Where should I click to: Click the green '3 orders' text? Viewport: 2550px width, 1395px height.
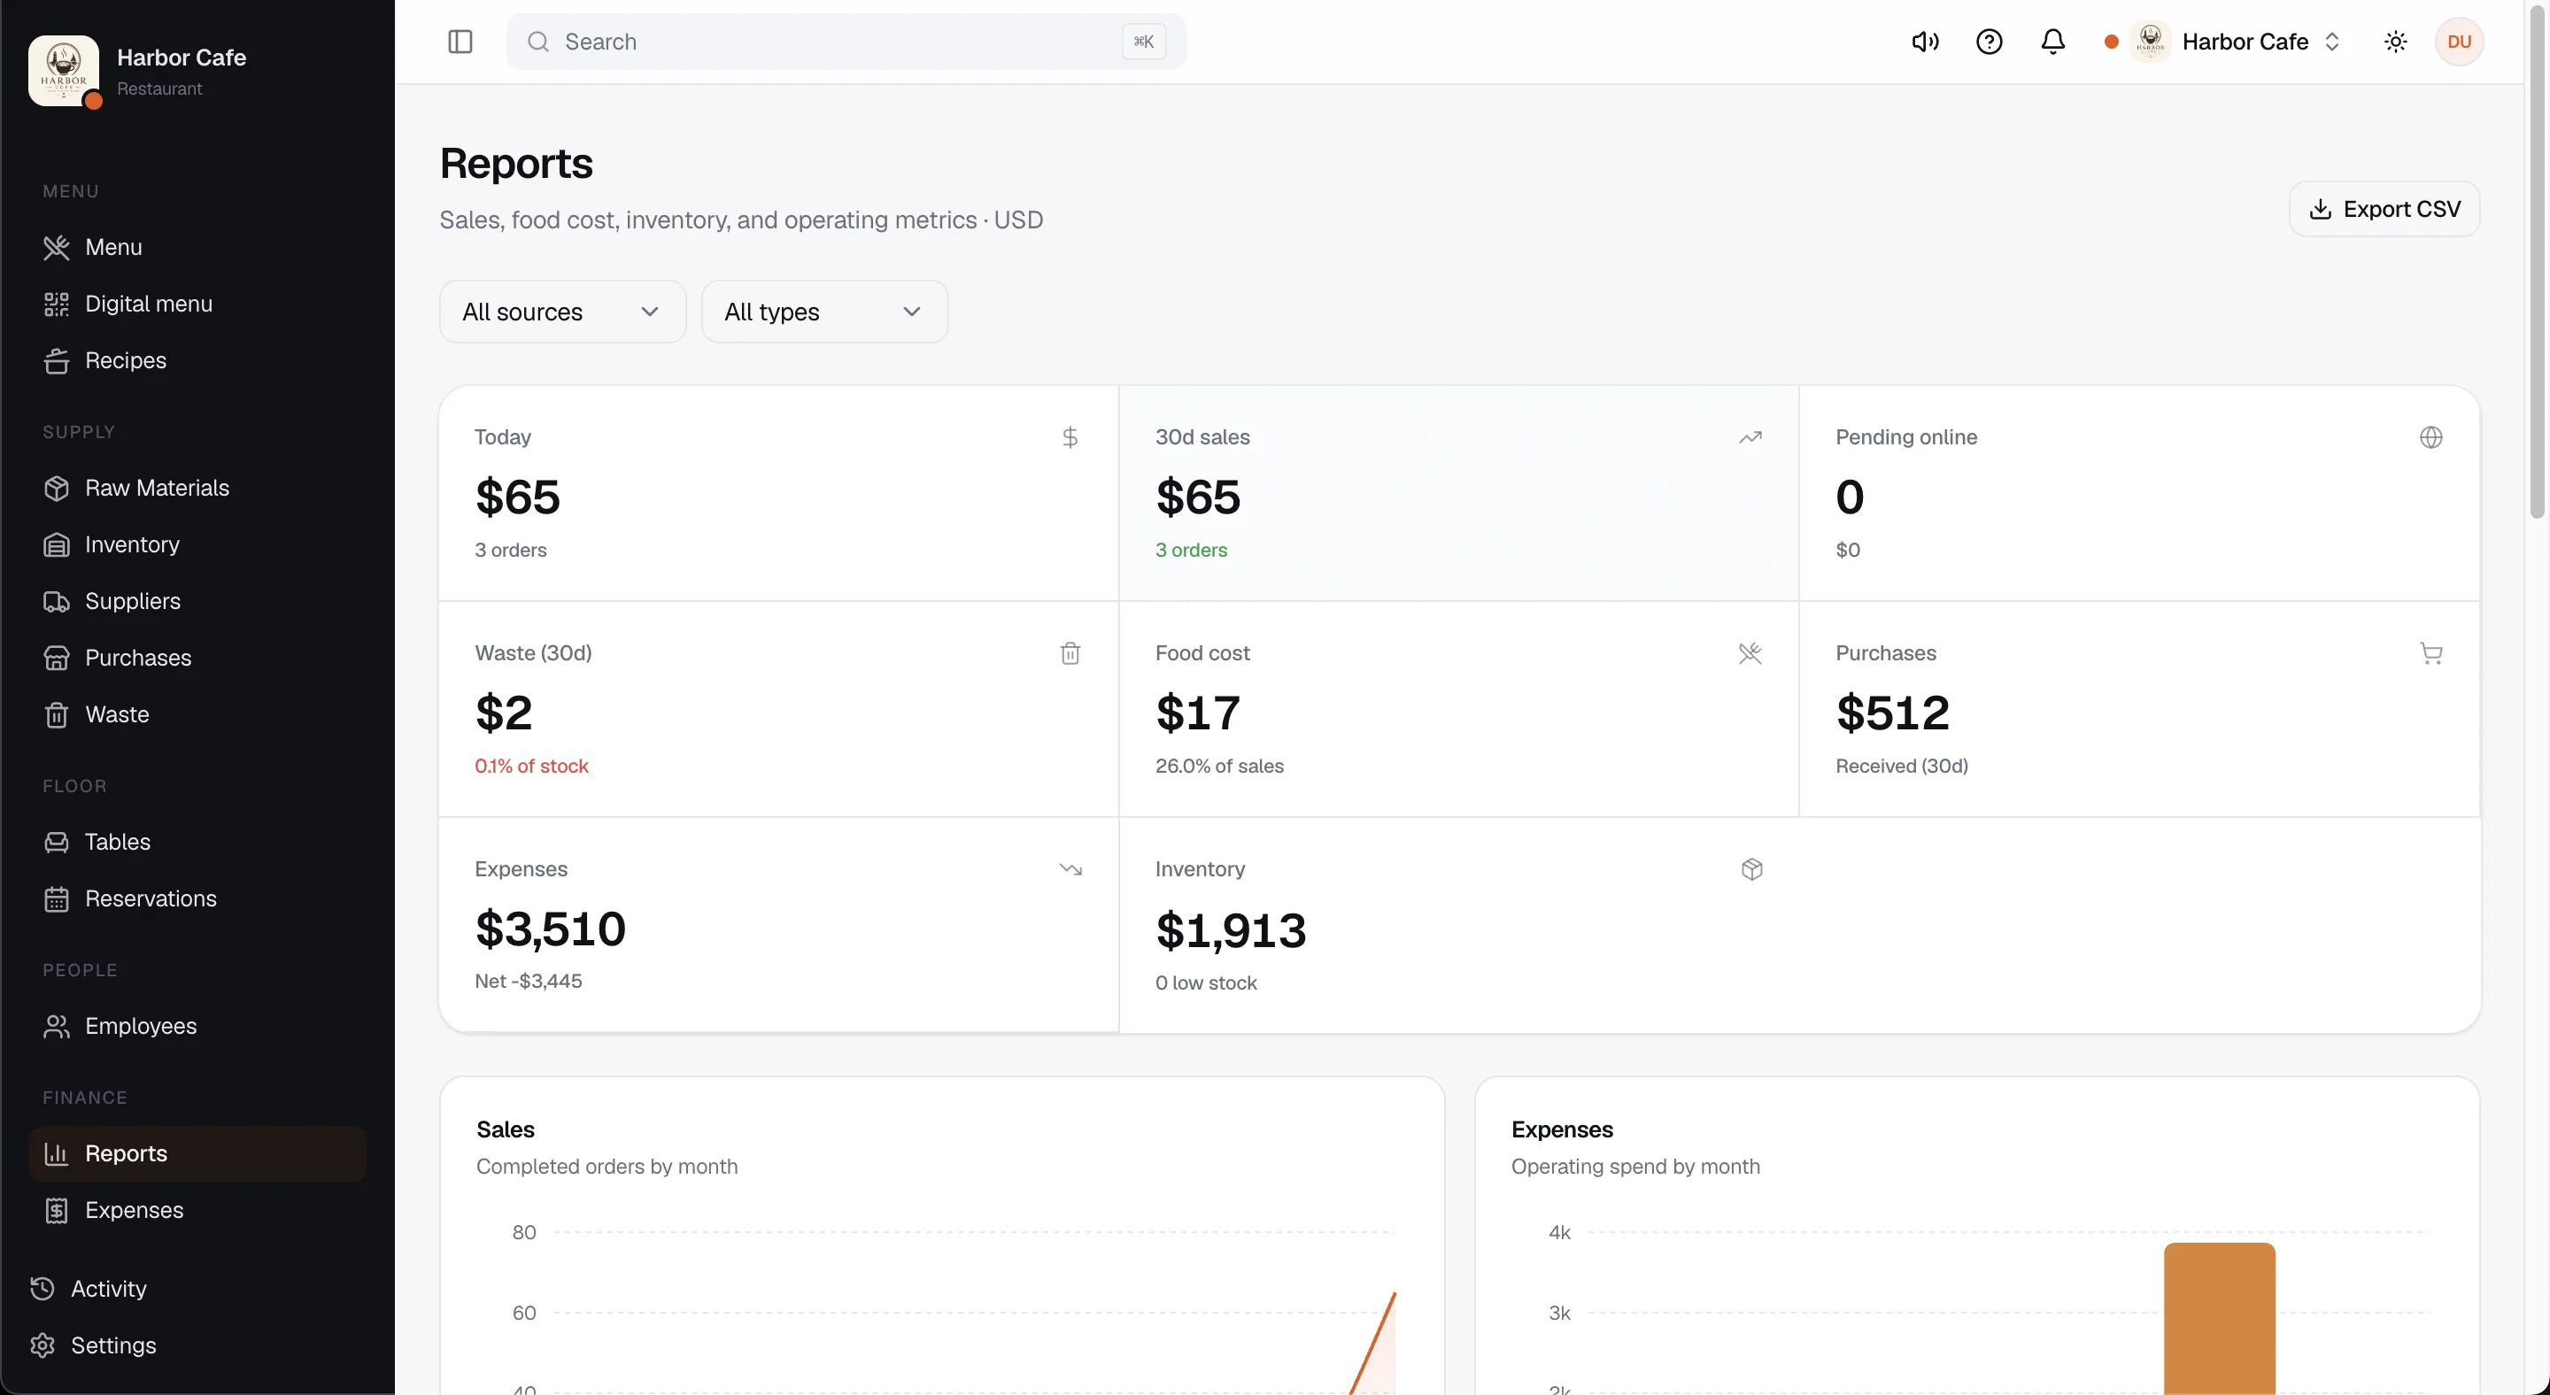pos(1191,550)
